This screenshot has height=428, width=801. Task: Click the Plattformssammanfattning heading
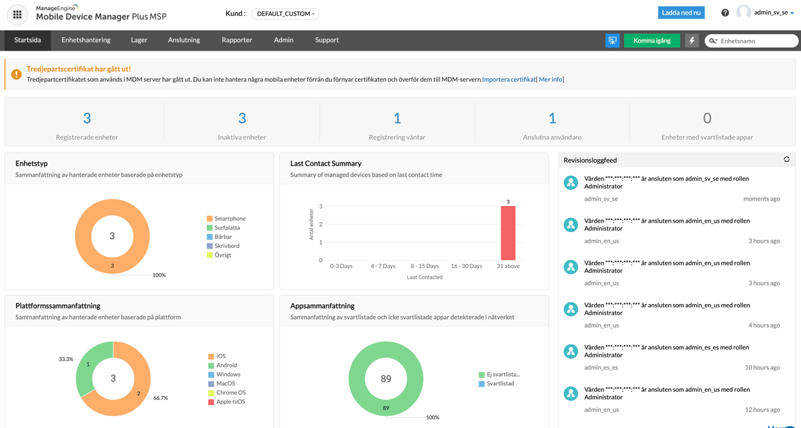coord(58,306)
